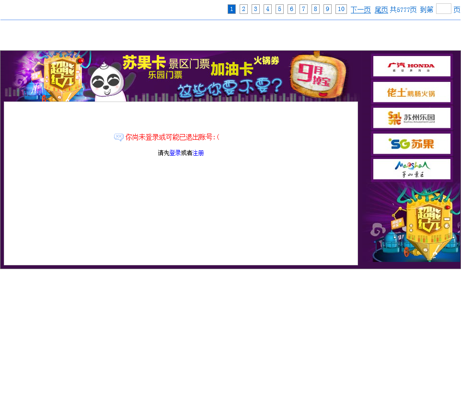Go to page 8 in pagination
The width and height of the screenshot is (461, 419).
point(315,9)
